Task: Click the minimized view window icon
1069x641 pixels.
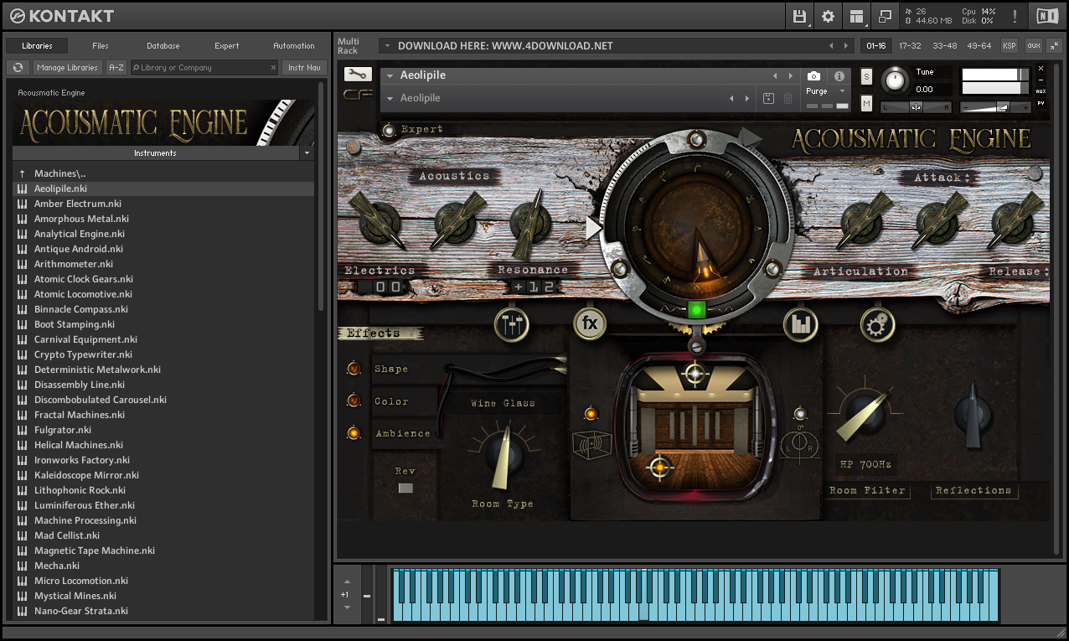Action: 885,16
